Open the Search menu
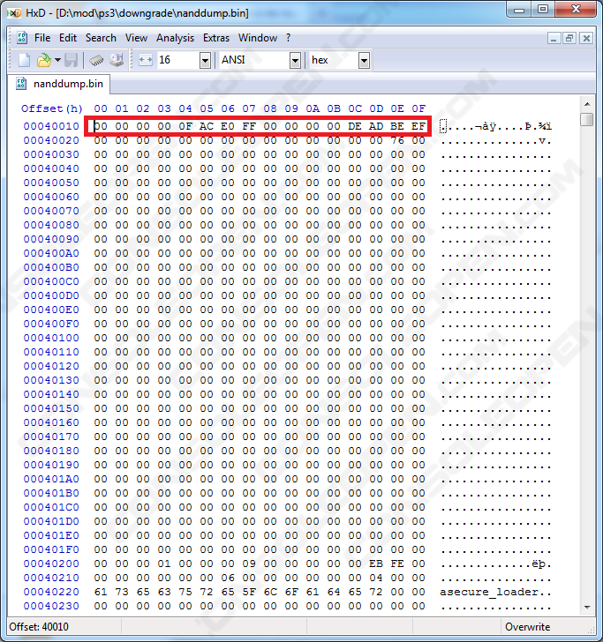 101,38
